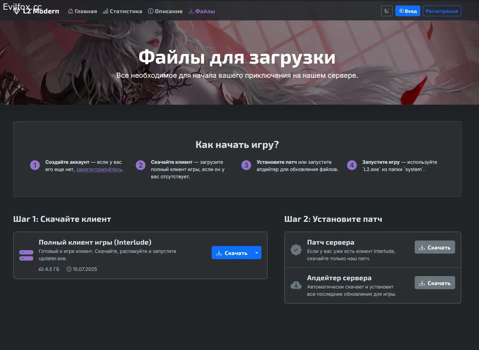
Task: Click the step 3 circle badge
Action: 246,165
